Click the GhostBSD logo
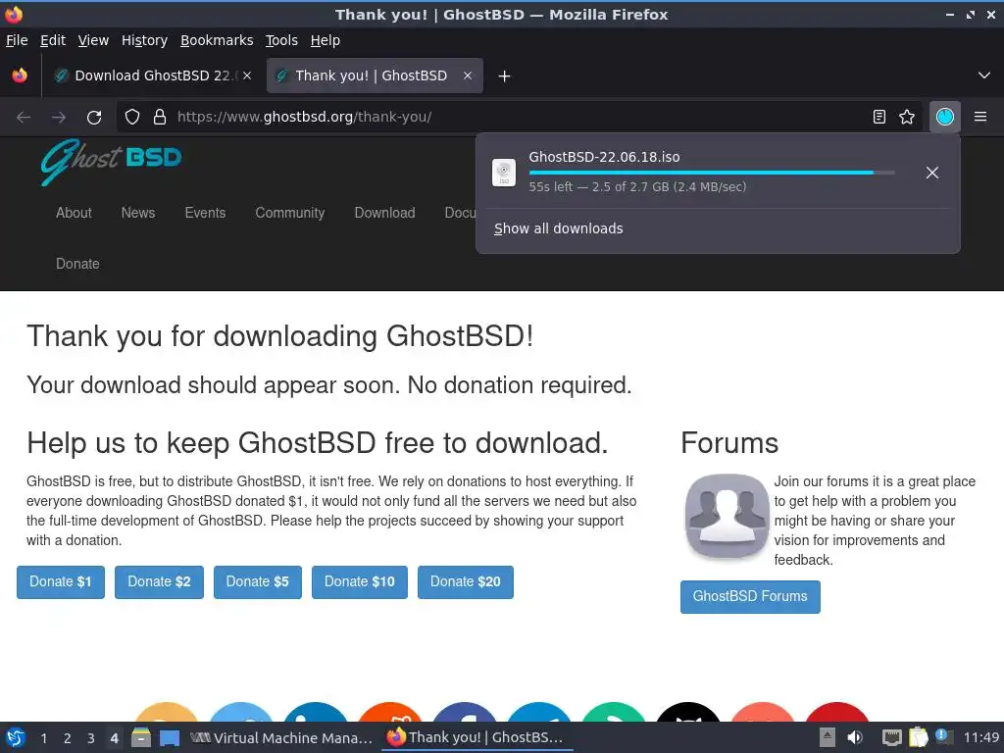The image size is (1004, 753). [x=112, y=162]
